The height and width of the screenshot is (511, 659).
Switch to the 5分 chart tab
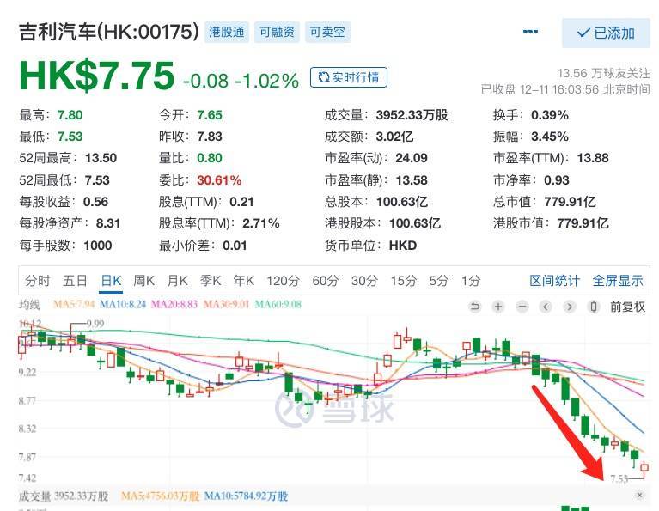(439, 281)
